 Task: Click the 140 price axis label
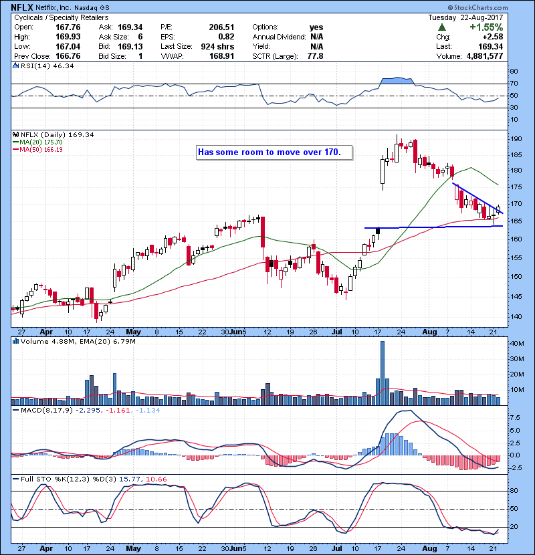coord(516,316)
